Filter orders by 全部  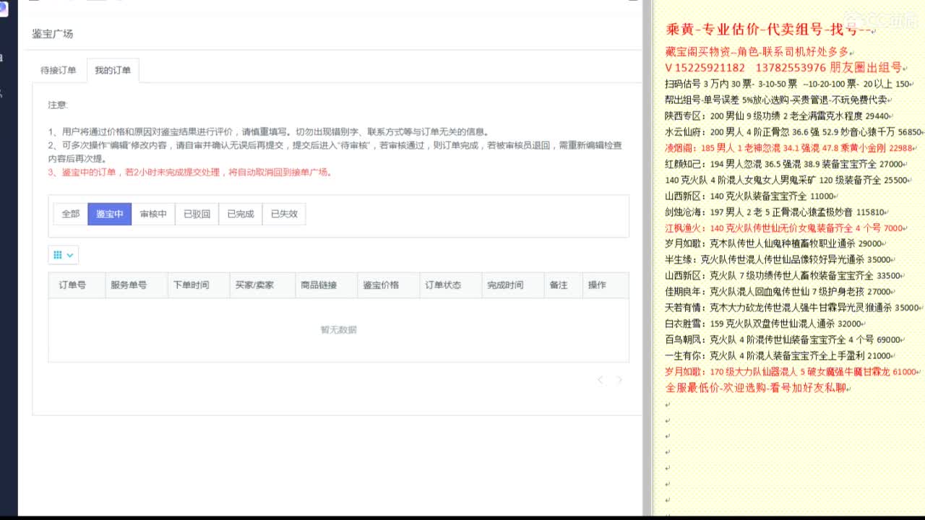click(x=71, y=214)
